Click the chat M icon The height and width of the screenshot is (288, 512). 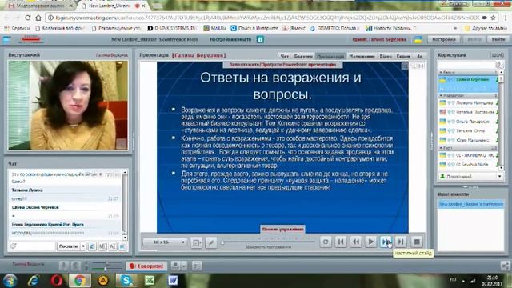tap(102, 246)
